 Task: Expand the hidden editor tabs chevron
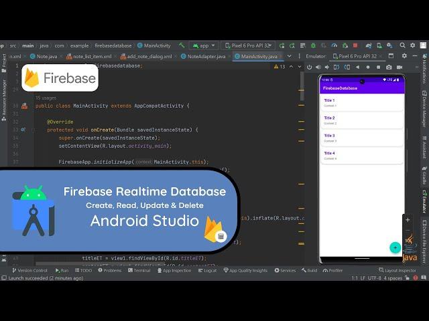(289, 56)
